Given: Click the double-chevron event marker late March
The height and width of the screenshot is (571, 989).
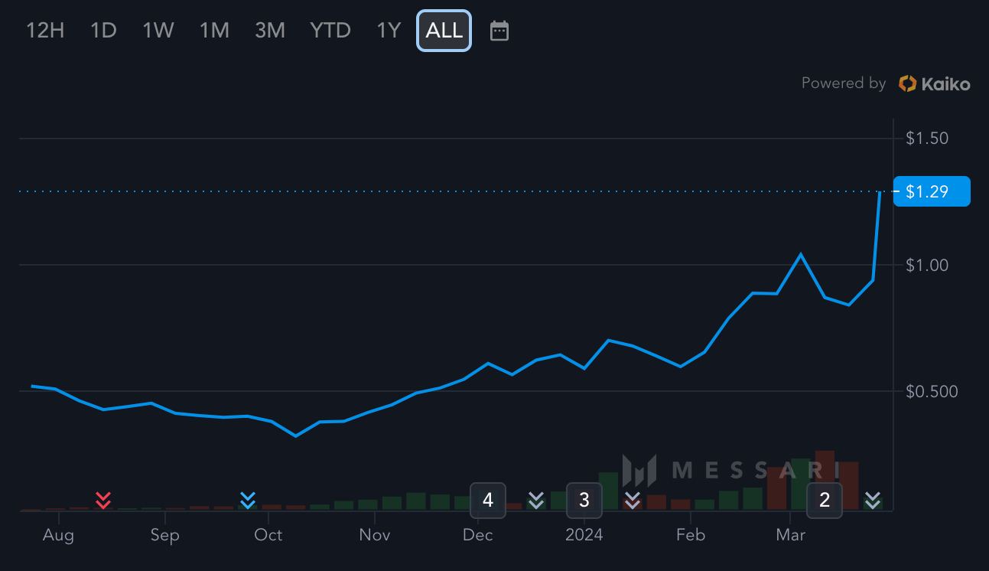Looking at the screenshot, I should coord(873,501).
